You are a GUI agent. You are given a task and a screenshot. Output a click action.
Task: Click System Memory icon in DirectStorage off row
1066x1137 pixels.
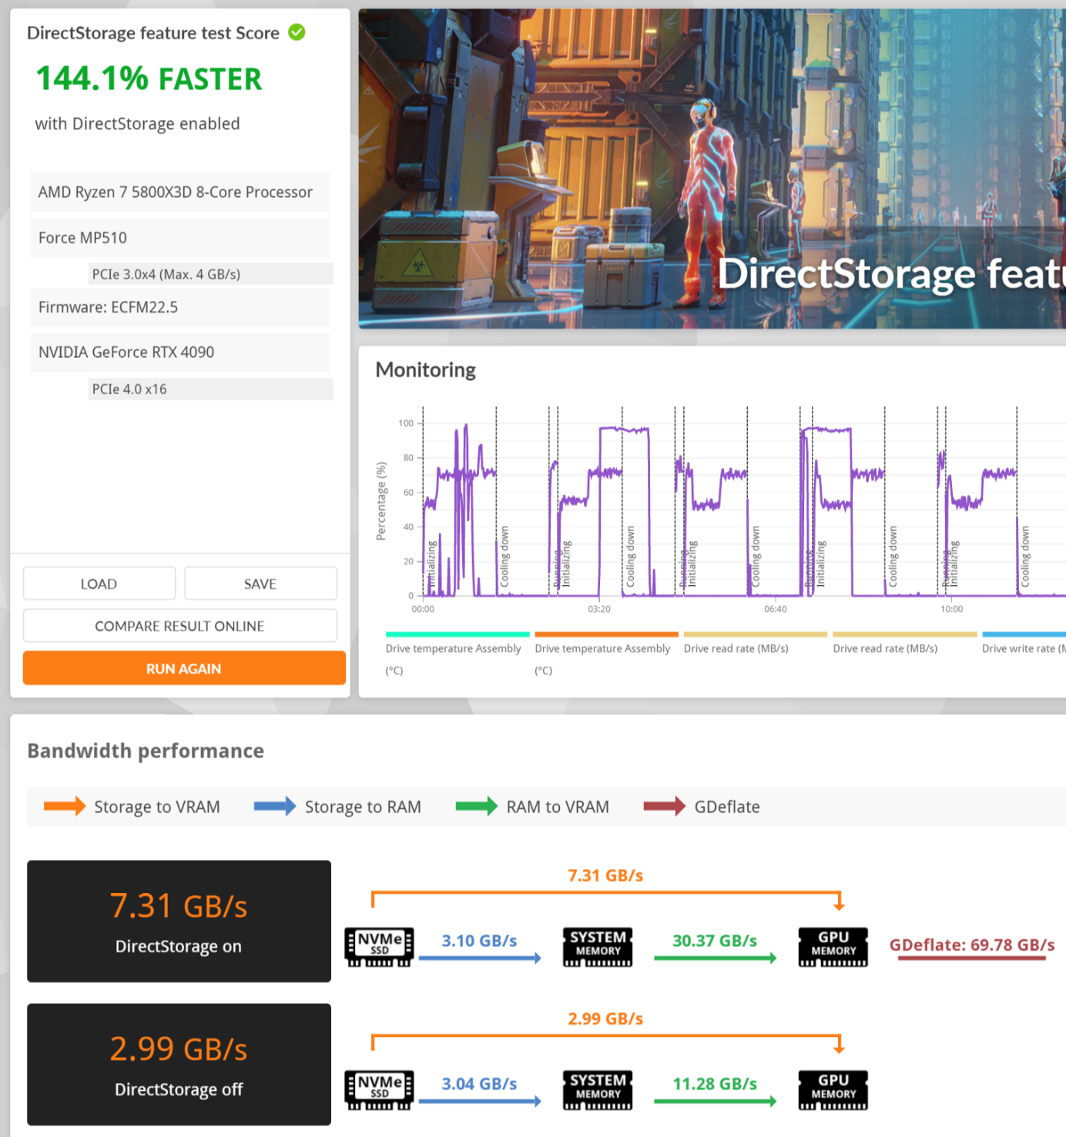(x=598, y=1090)
